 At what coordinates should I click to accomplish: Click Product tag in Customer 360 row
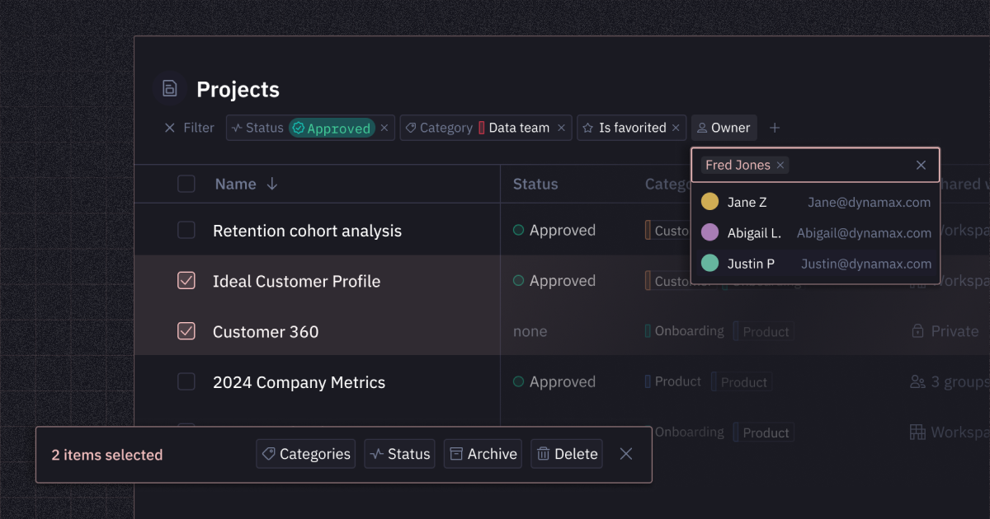(x=762, y=331)
